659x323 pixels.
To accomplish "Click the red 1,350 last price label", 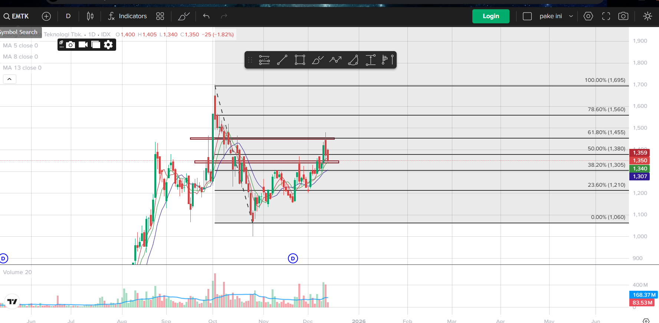I will click(x=640, y=160).
